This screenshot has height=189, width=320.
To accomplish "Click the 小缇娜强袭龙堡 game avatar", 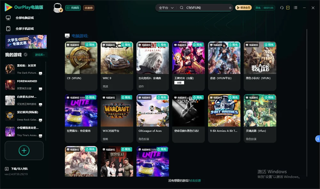I will coord(10,132).
